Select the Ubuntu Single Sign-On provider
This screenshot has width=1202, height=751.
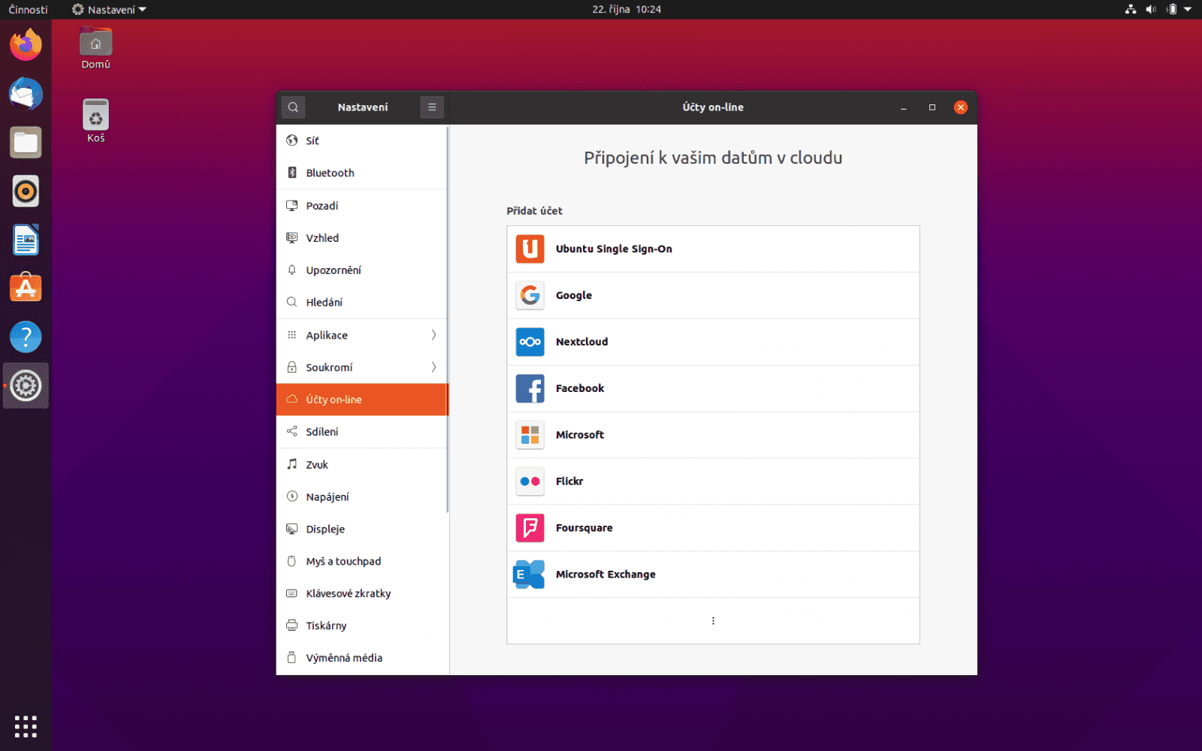pyautogui.click(x=712, y=249)
